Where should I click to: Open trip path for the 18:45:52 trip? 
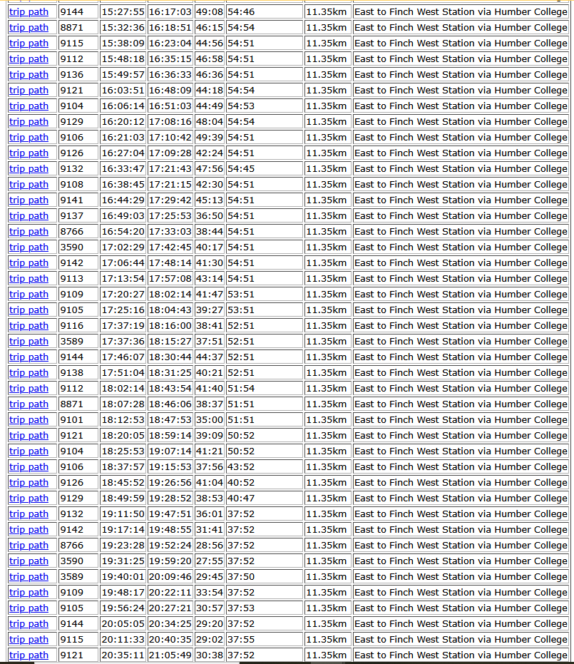(29, 483)
